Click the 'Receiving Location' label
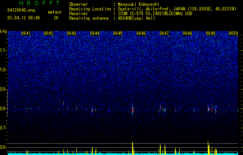Image resolution: width=243 pixels, height=155 pixels. click(90, 9)
